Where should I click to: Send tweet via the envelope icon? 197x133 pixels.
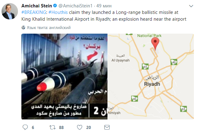click(x=107, y=127)
